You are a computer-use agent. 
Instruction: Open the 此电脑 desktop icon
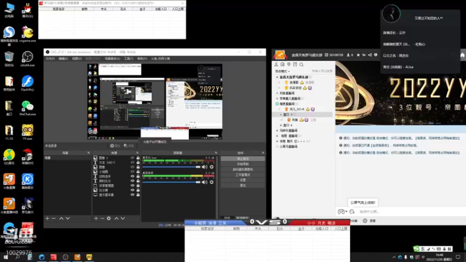[x=9, y=10]
